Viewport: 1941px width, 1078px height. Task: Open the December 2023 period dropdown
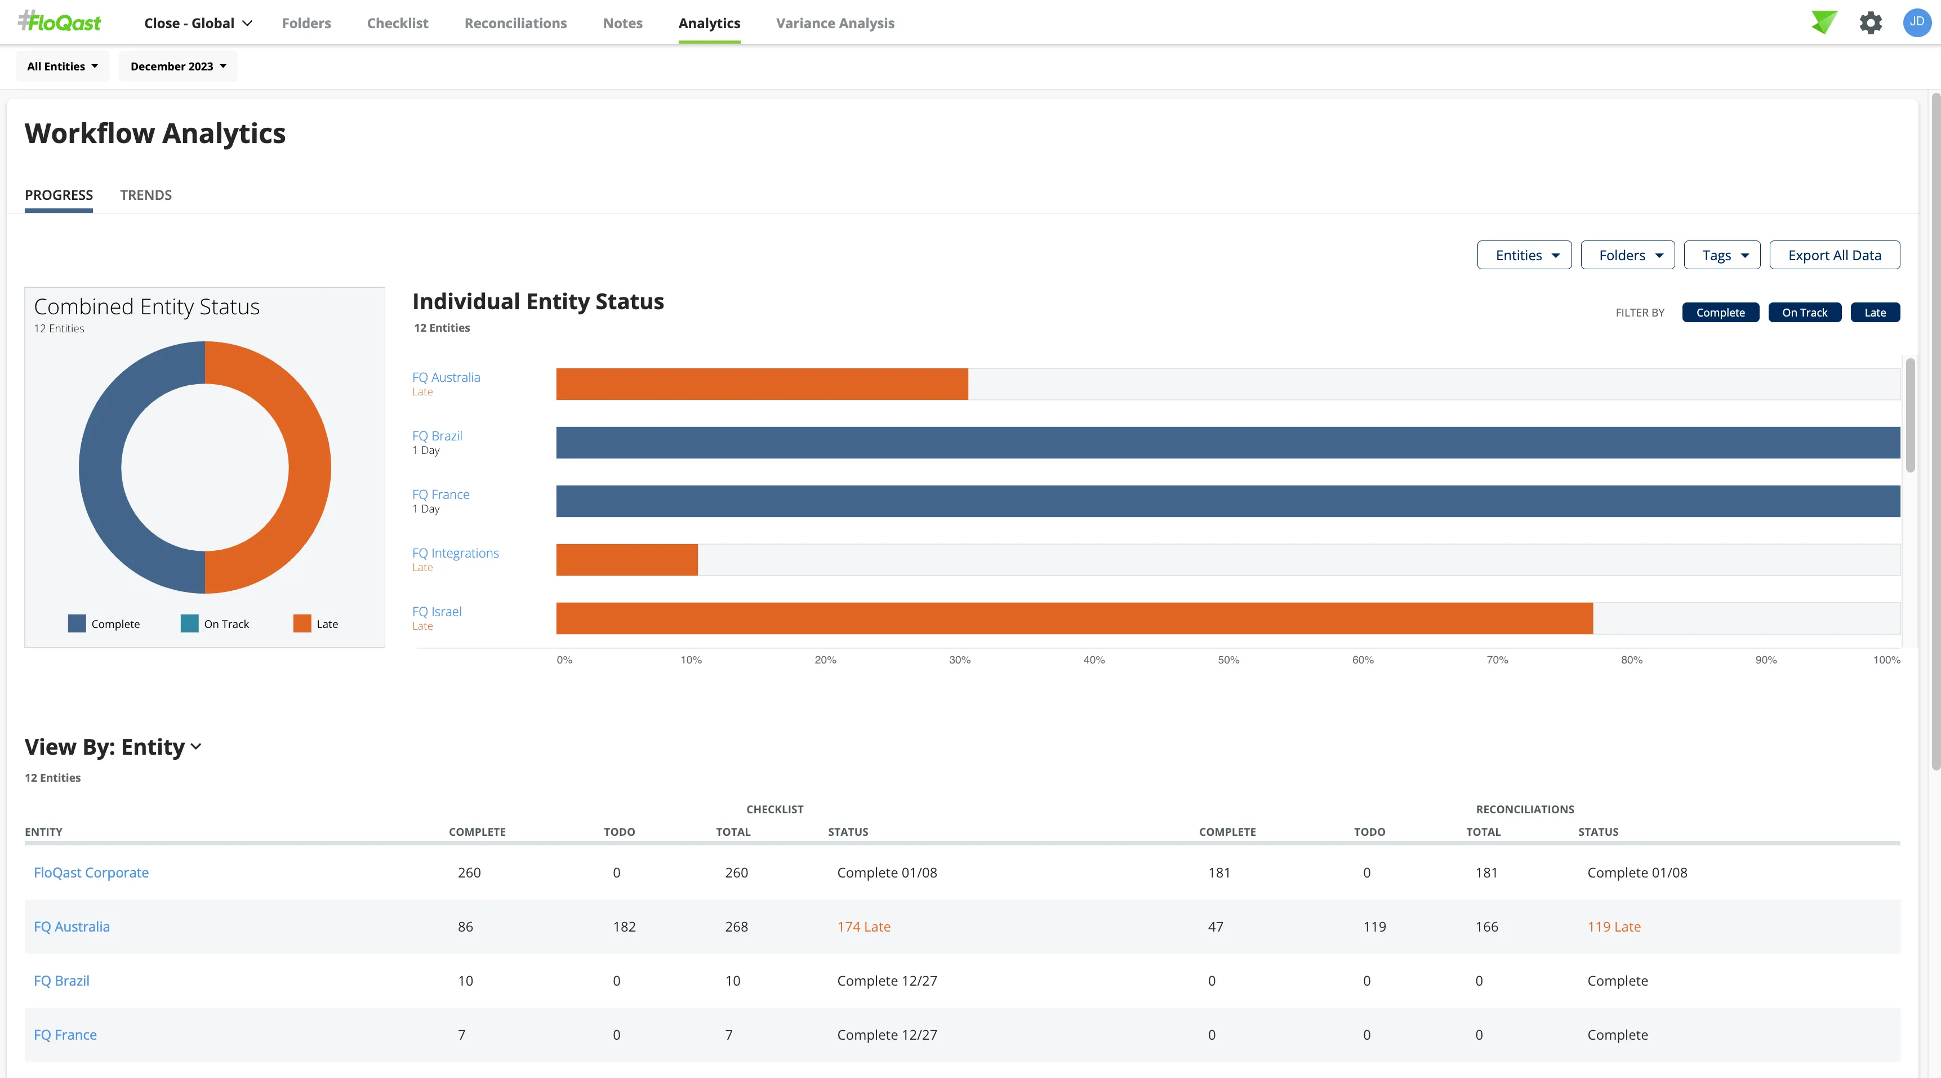(178, 66)
